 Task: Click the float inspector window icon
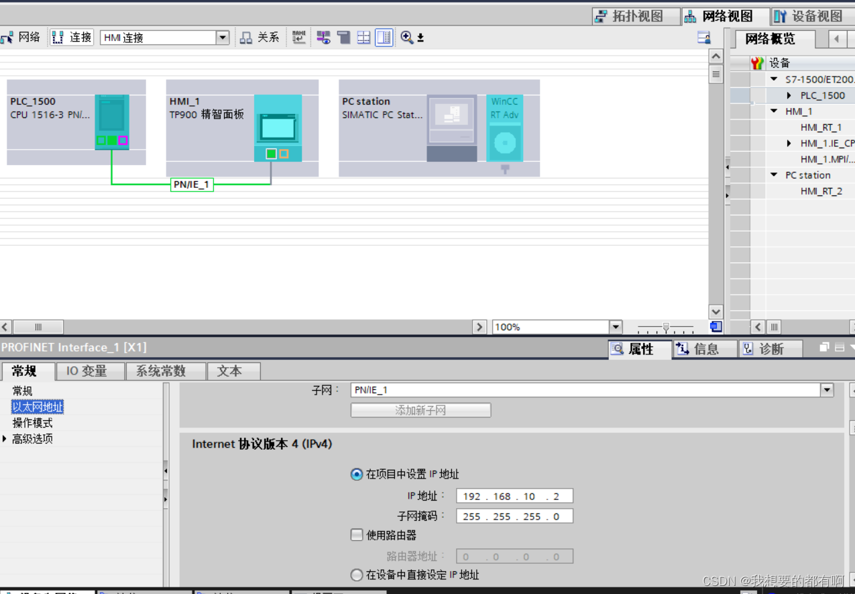(x=824, y=347)
